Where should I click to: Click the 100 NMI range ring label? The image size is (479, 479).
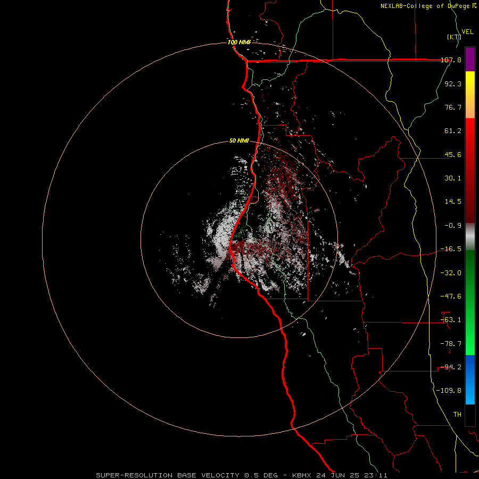[239, 42]
